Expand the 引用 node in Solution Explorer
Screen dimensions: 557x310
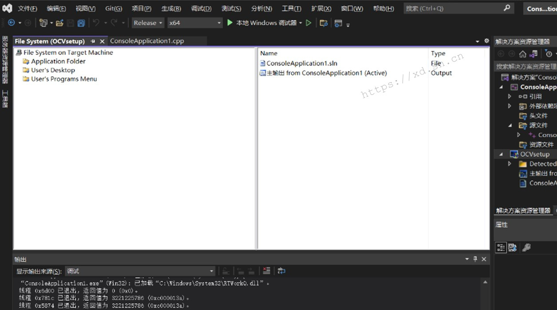(x=509, y=96)
